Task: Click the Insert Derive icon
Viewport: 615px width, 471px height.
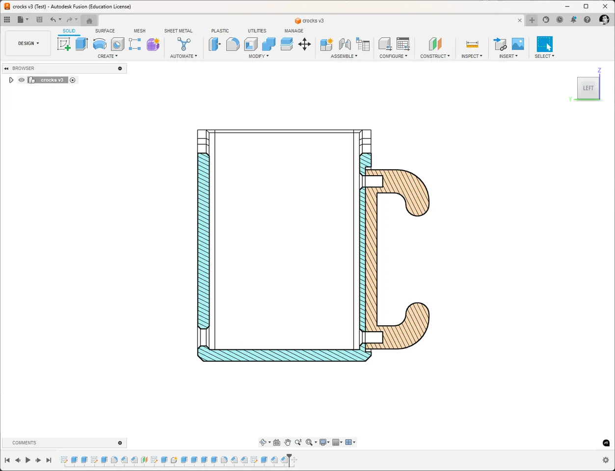Action: click(500, 44)
